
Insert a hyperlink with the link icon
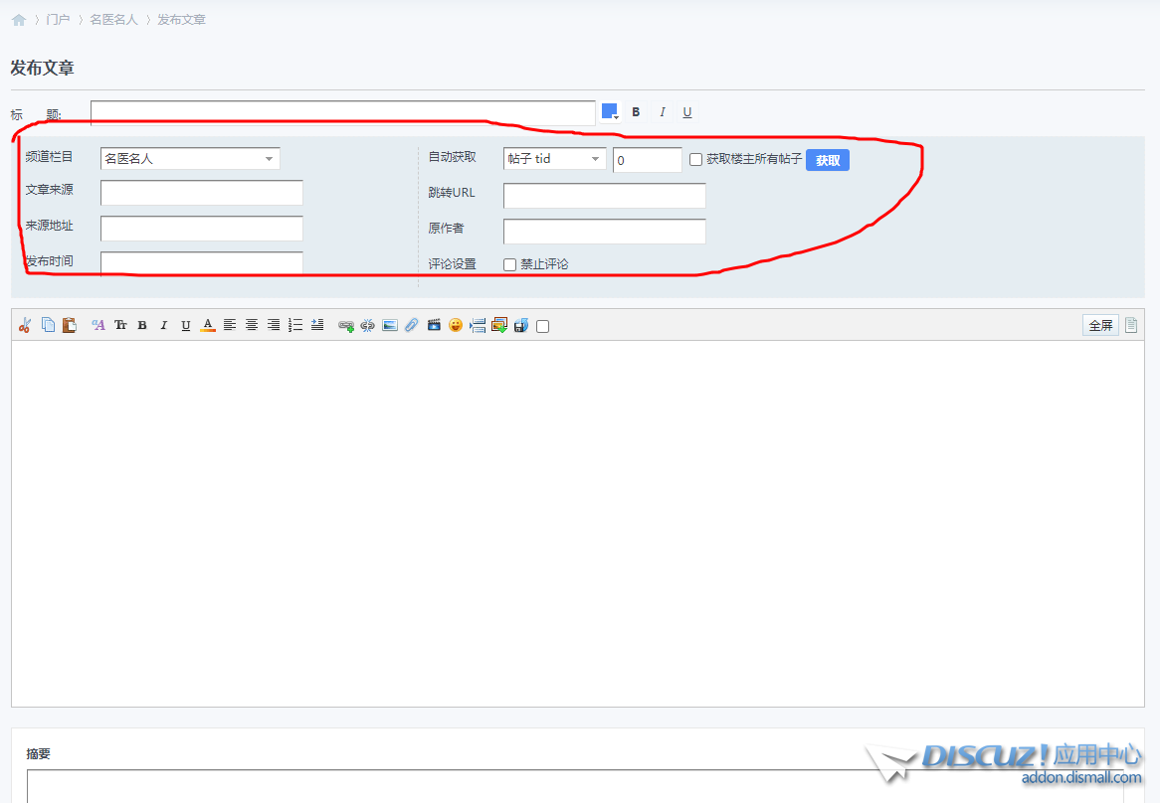click(346, 325)
